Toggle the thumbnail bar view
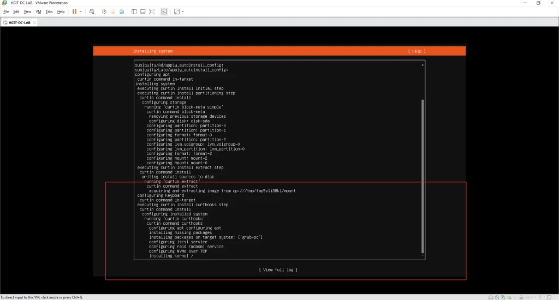Screen dimensions: 559x300 pos(142,12)
